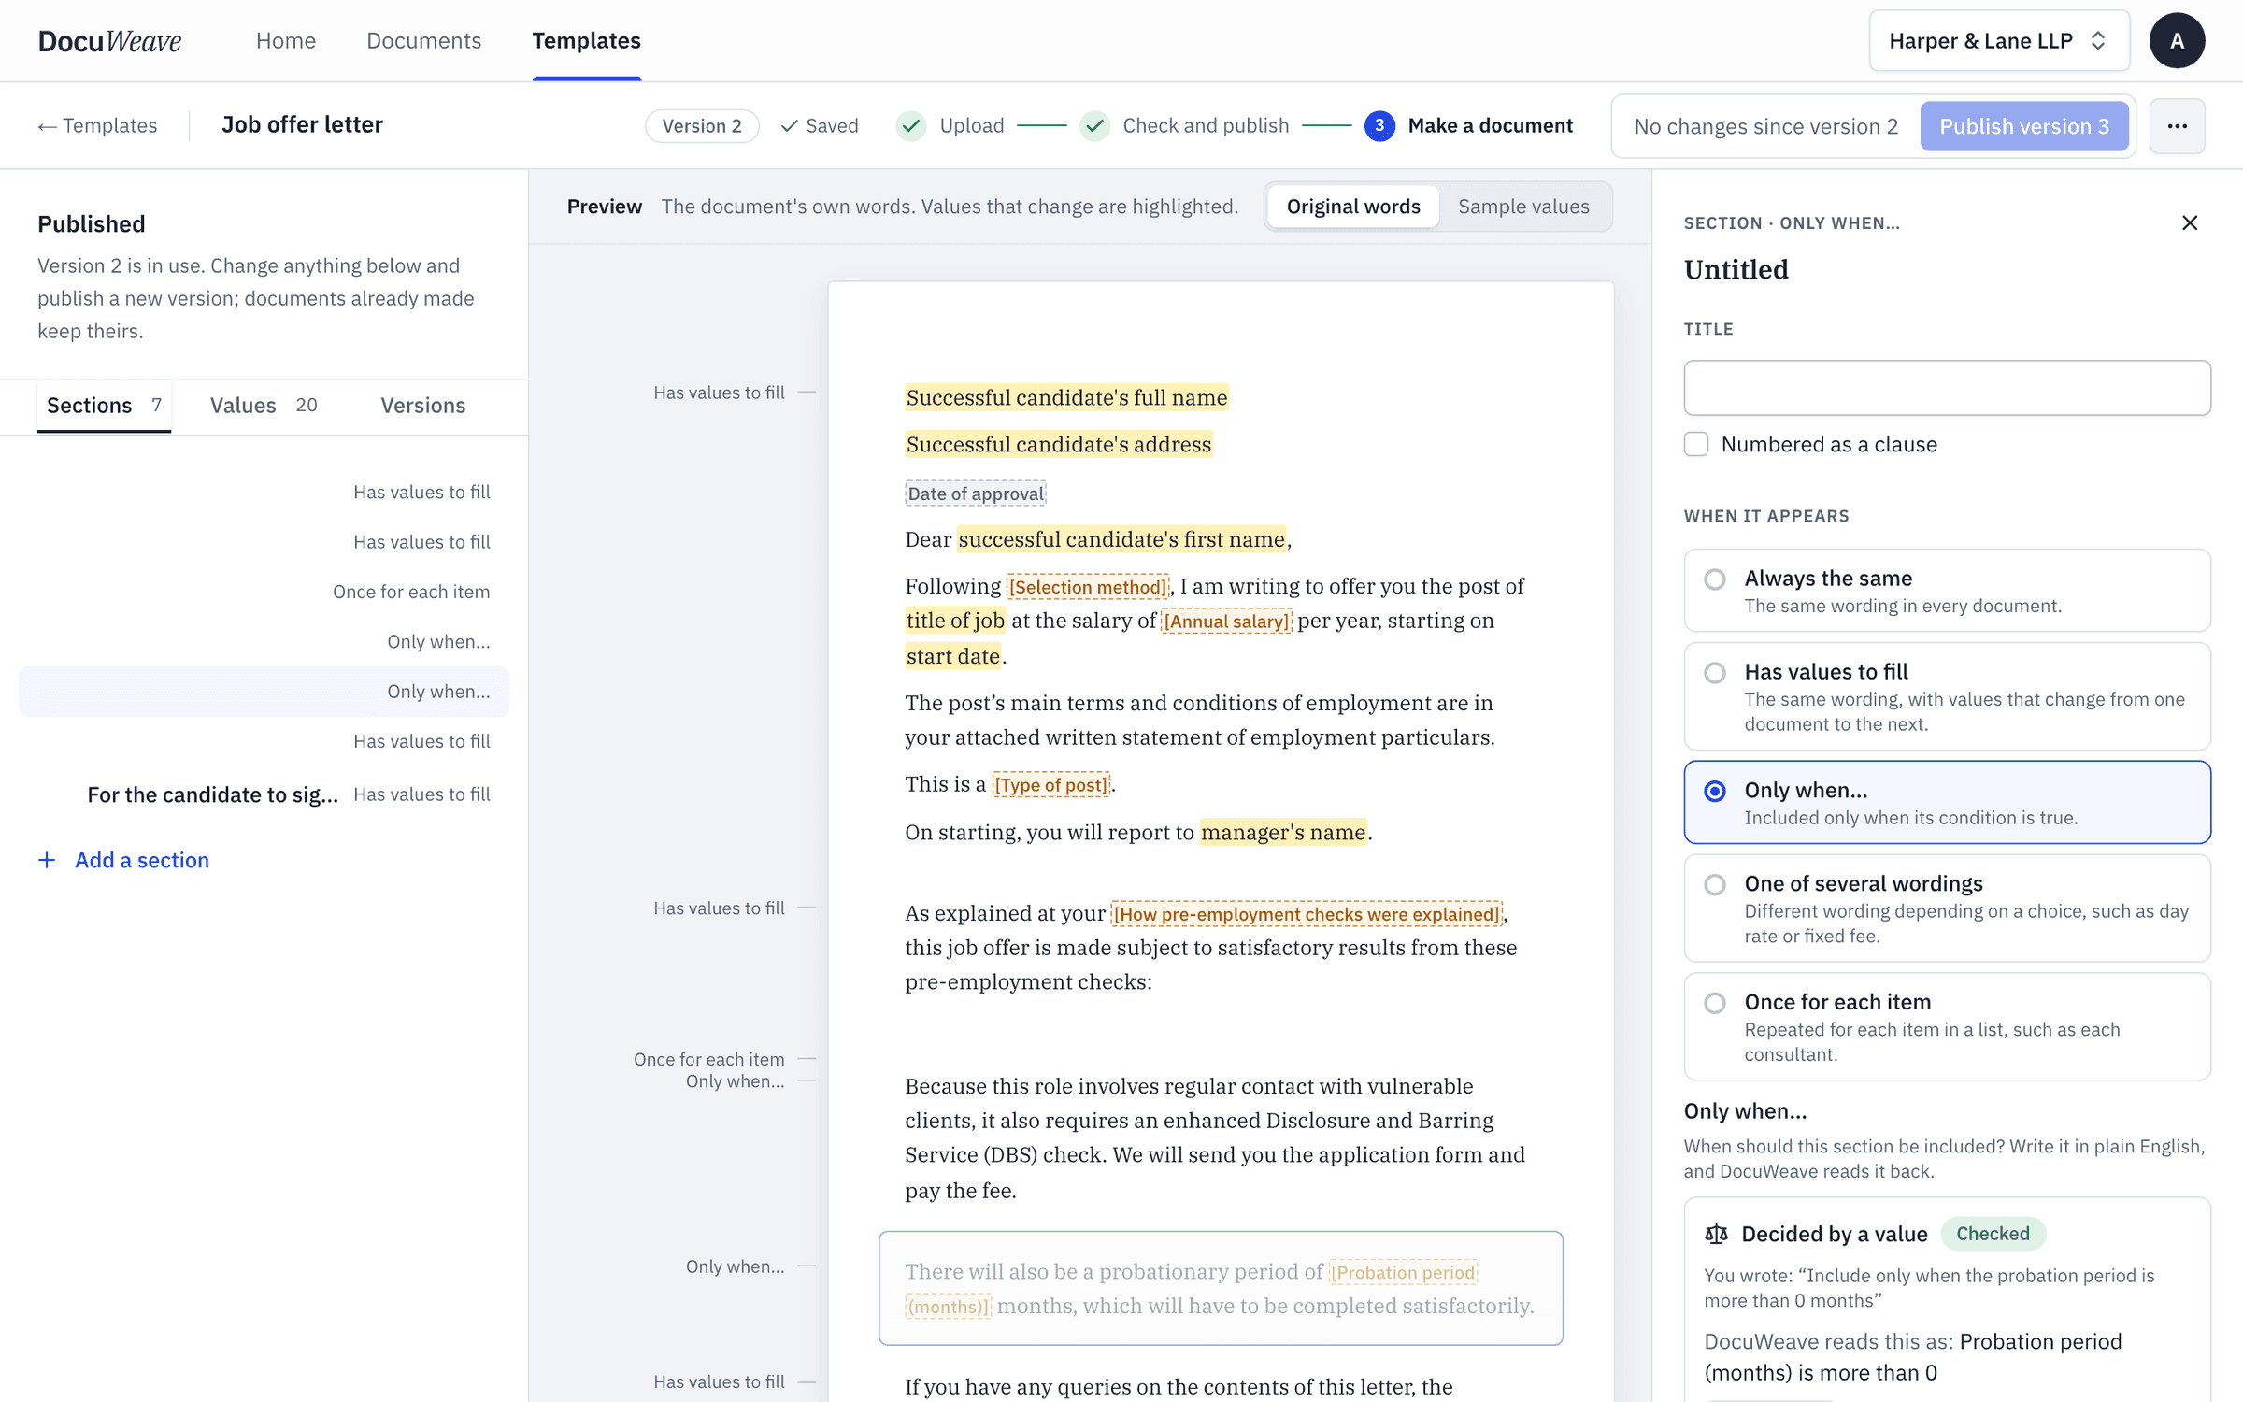This screenshot has height=1402, width=2243.
Task: Click the step 3 number badge
Action: pos(1379,126)
